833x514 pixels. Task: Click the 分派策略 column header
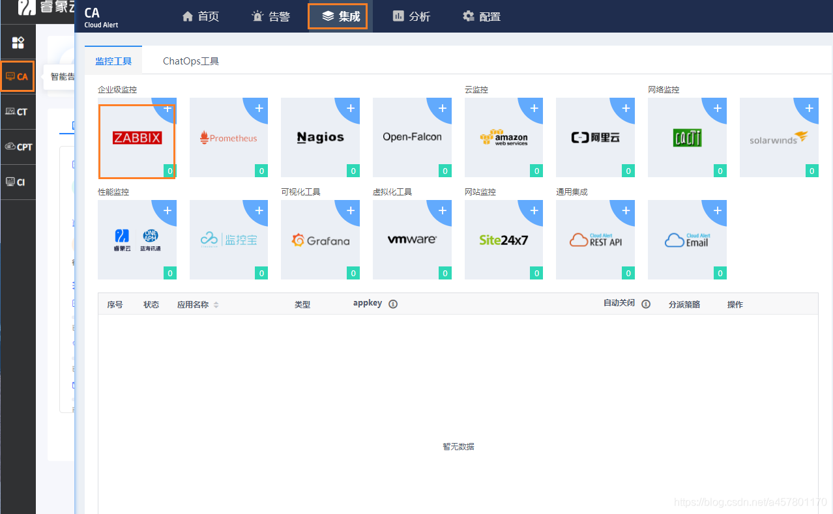[684, 304]
